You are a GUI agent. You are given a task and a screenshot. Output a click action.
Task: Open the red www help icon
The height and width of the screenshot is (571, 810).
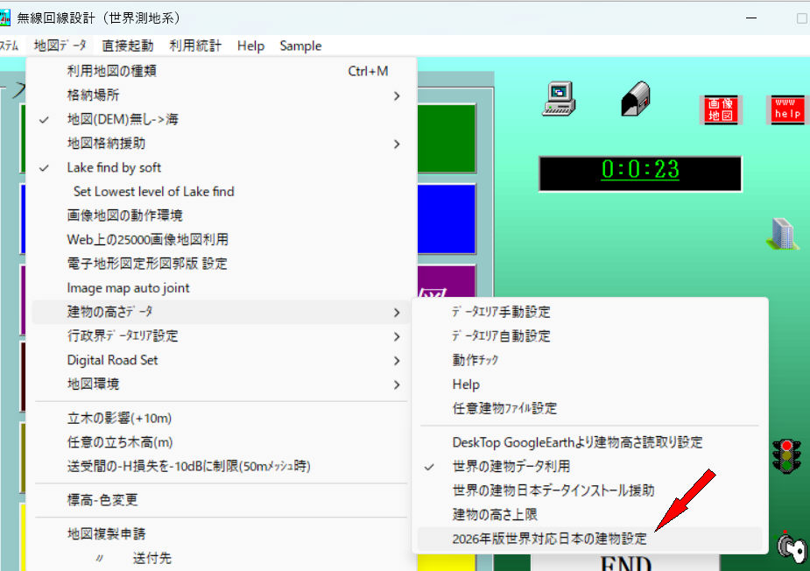pyautogui.click(x=787, y=109)
